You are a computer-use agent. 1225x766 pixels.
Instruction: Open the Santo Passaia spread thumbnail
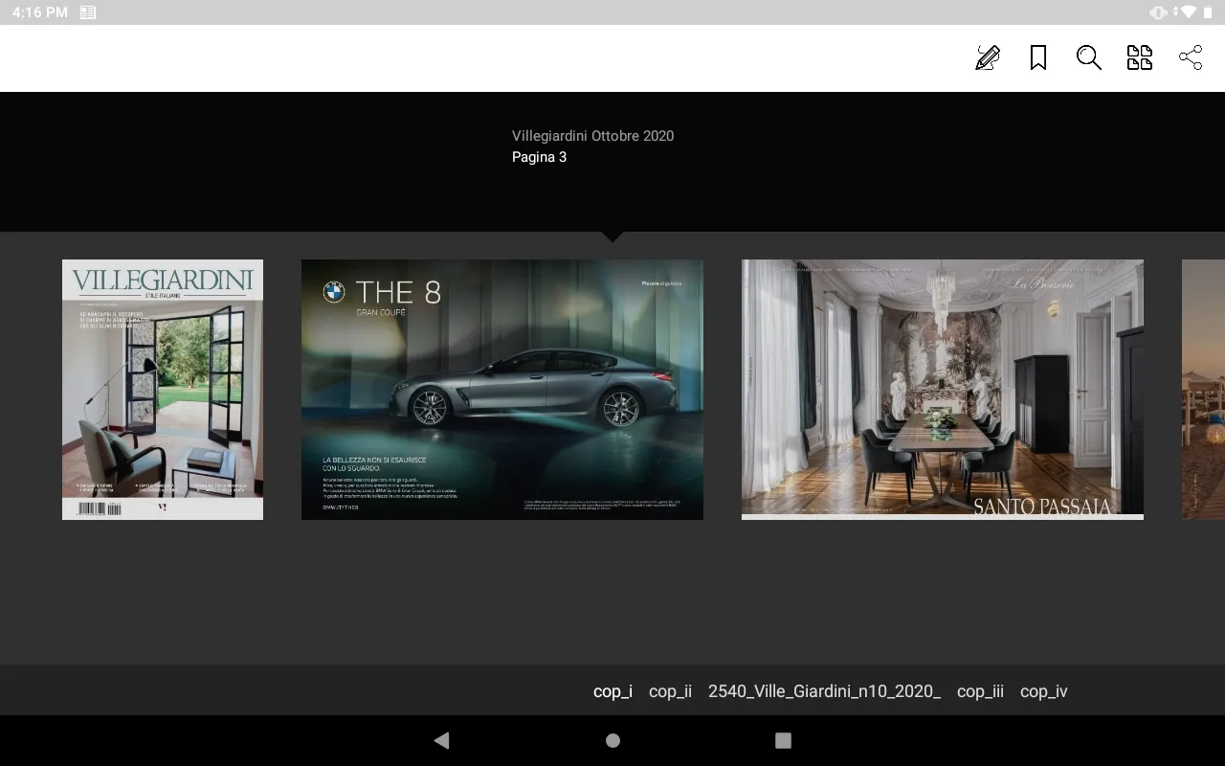pos(943,390)
